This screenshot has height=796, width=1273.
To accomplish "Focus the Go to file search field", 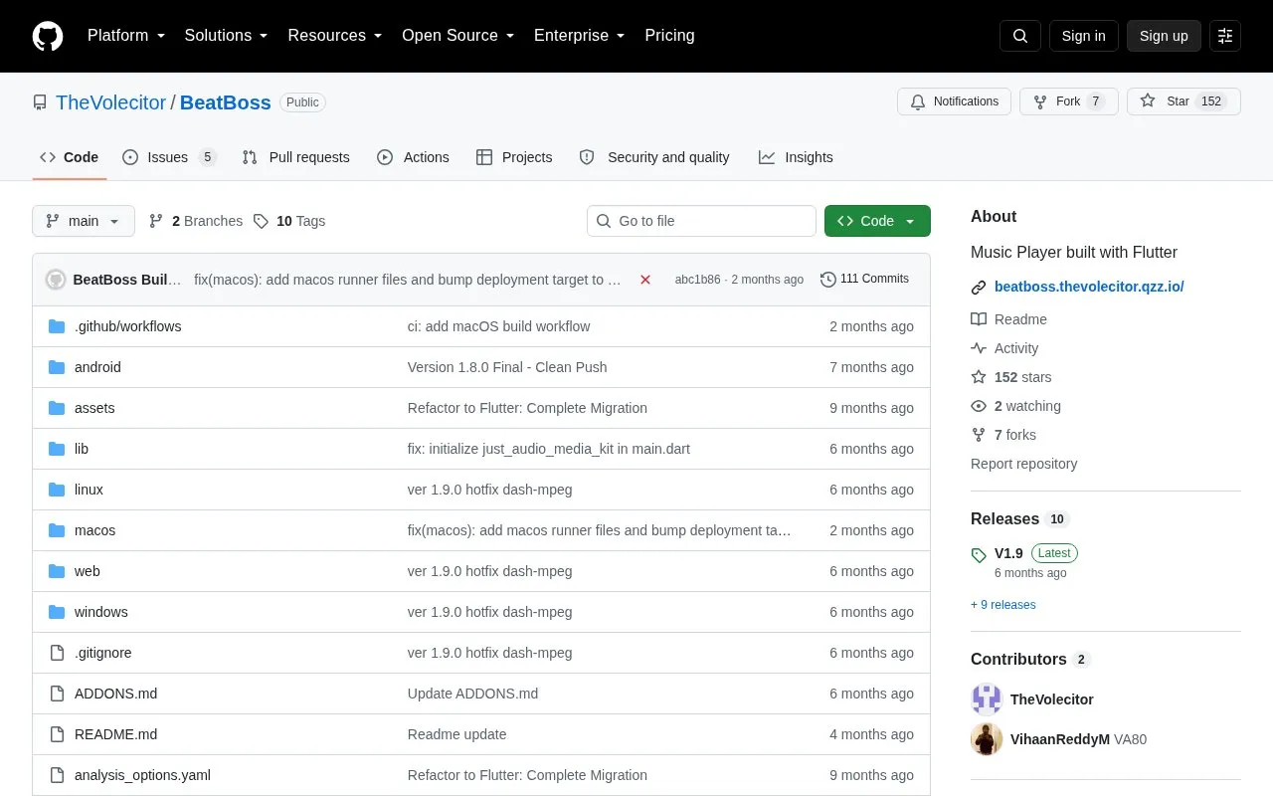I will [701, 221].
